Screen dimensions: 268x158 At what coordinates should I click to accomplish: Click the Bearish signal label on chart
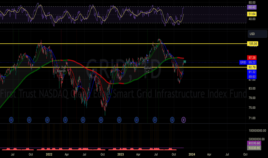[x=61, y=71]
